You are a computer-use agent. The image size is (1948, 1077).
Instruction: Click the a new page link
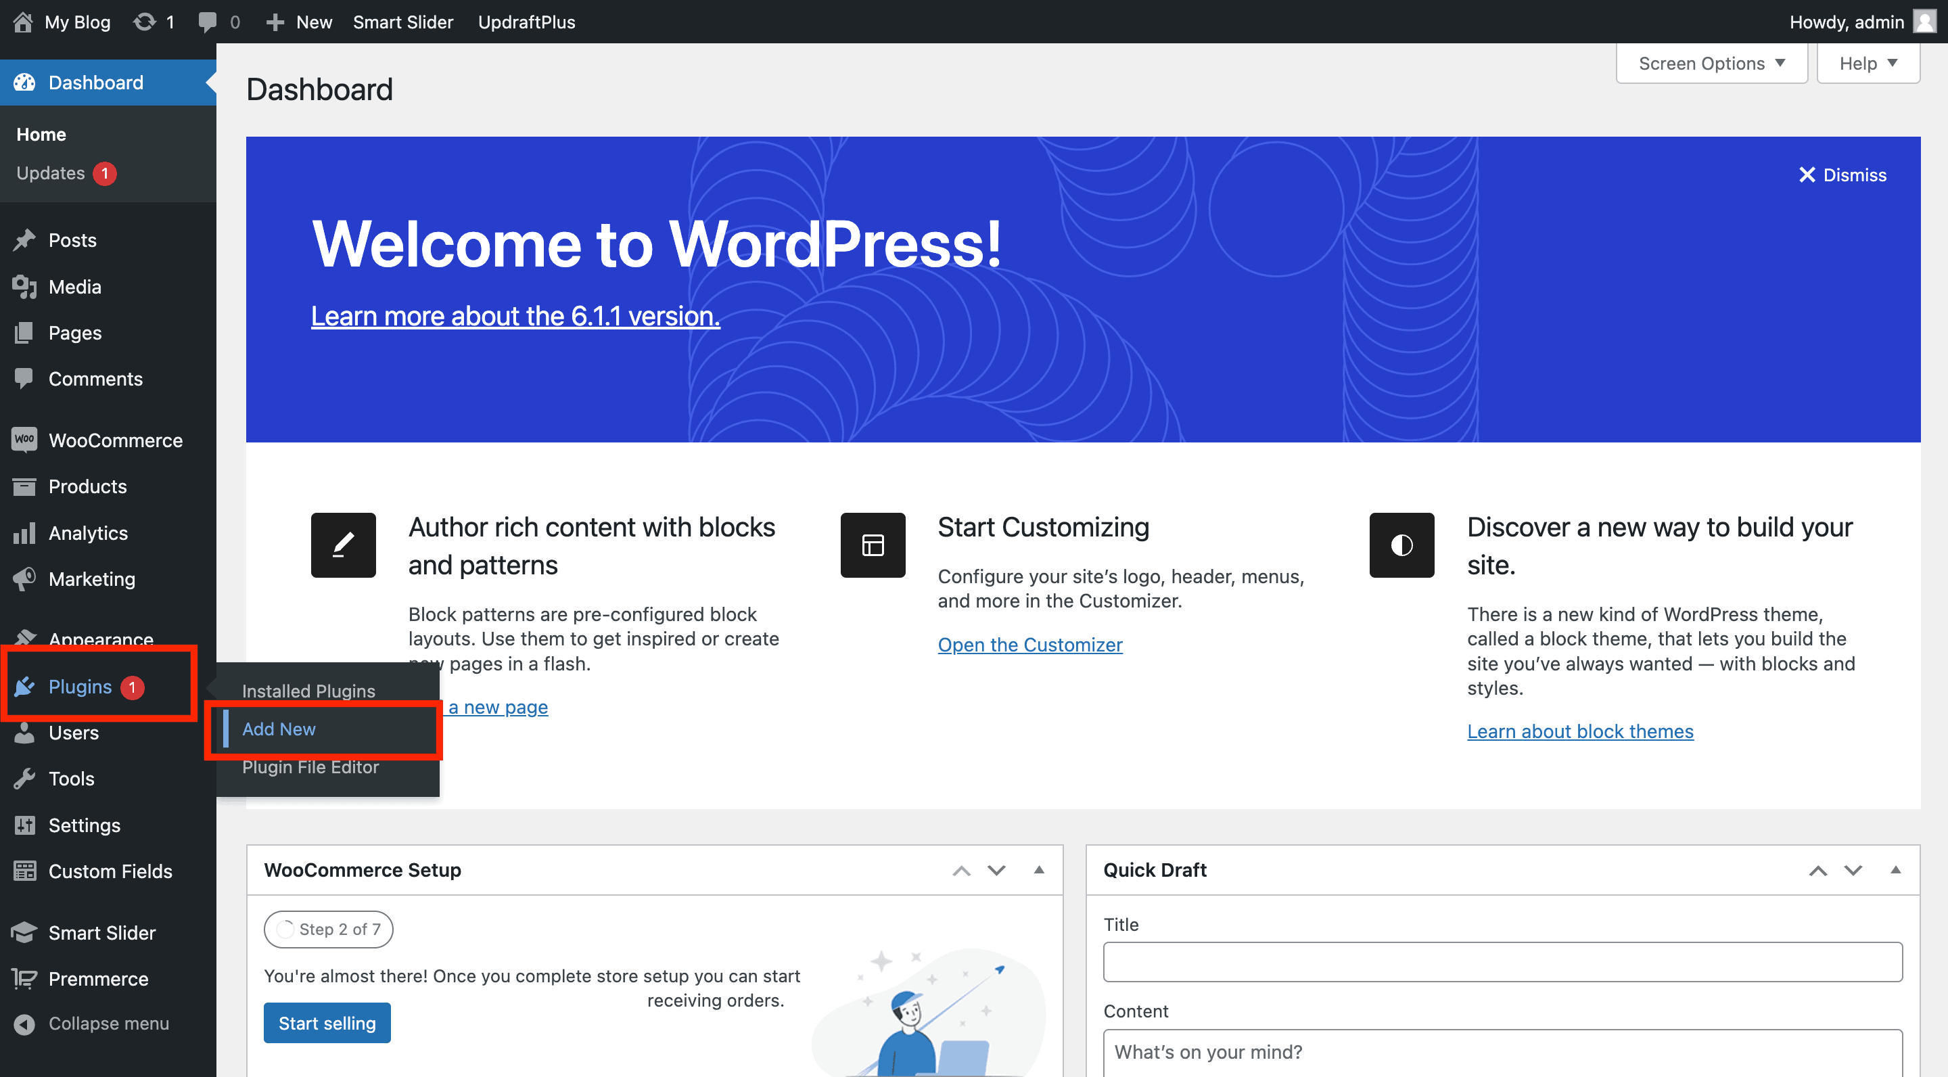point(498,707)
